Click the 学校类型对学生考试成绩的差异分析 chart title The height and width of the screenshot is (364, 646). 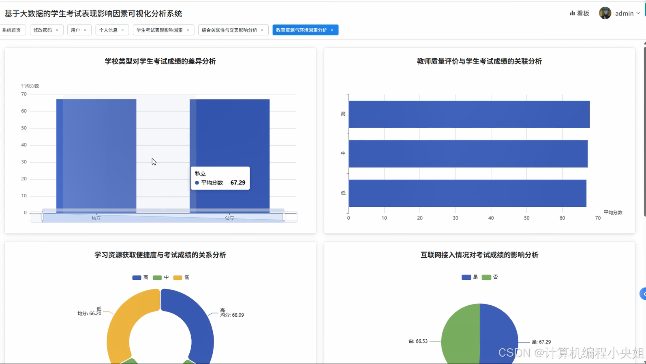160,61
